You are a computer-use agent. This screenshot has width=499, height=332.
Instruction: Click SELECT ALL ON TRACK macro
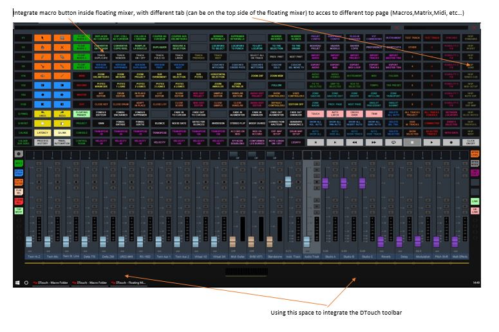(x=257, y=57)
